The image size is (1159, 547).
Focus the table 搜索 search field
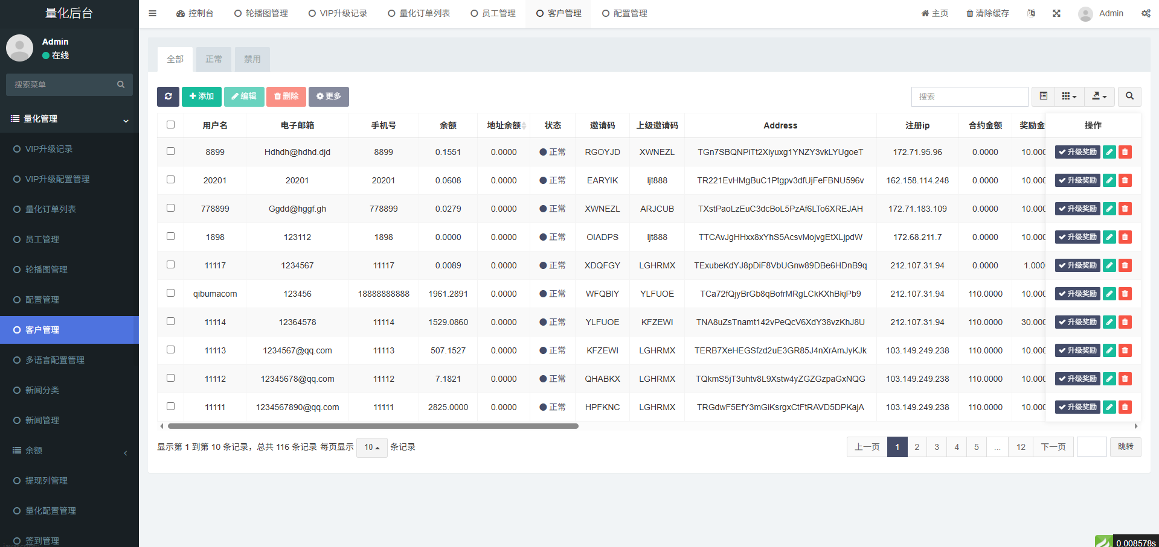969,96
